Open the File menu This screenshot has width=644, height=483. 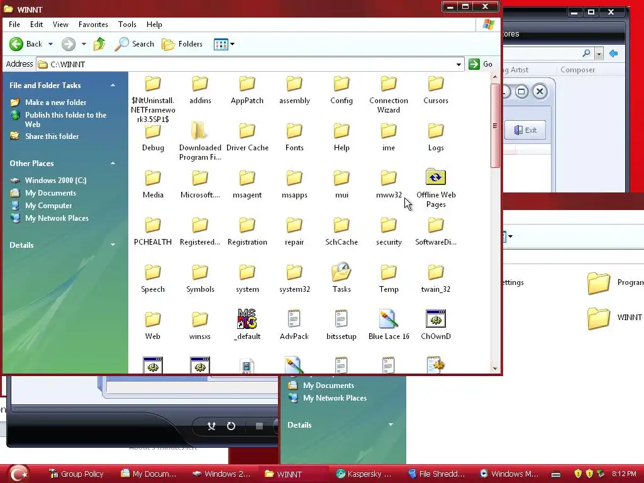[14, 25]
